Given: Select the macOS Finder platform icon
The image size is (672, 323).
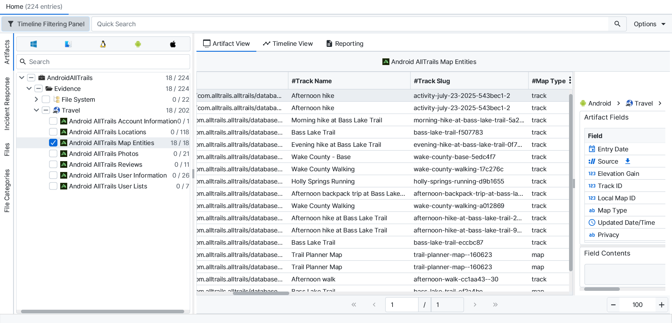Looking at the screenshot, I should 68,44.
